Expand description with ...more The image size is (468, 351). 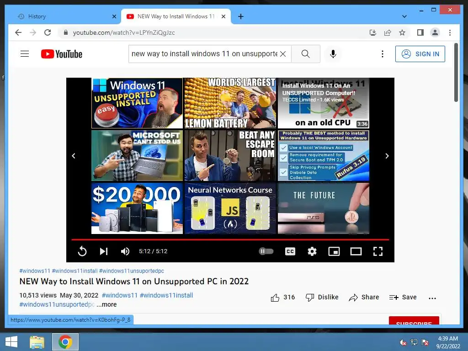106,304
